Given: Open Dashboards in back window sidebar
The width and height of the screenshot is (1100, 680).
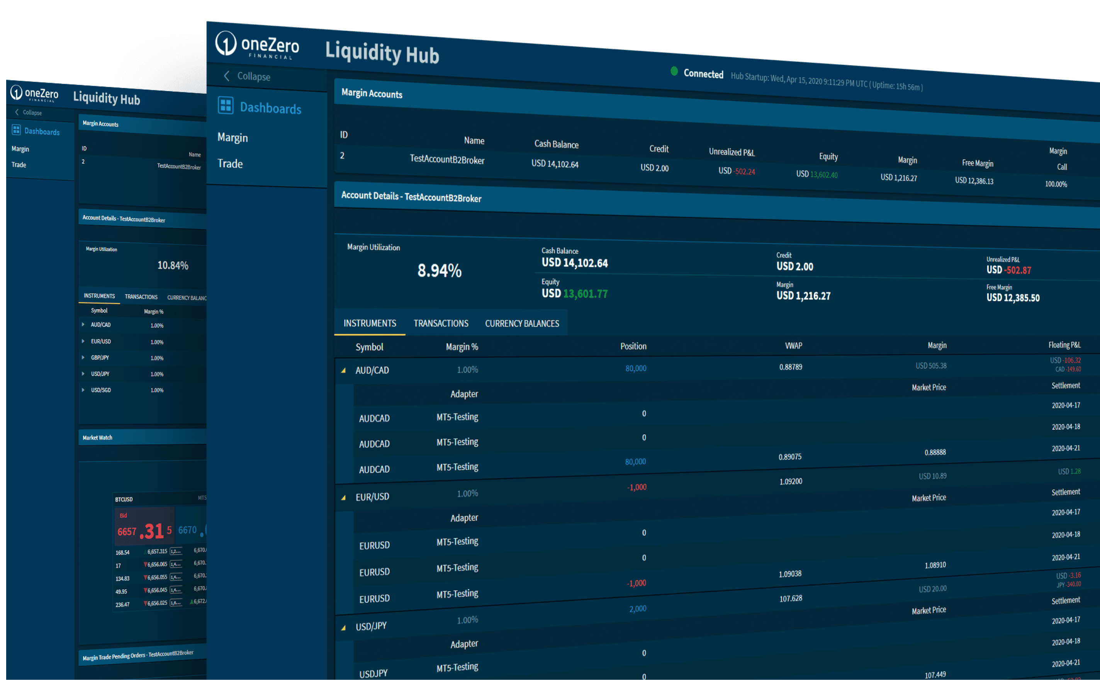Looking at the screenshot, I should click(x=42, y=131).
